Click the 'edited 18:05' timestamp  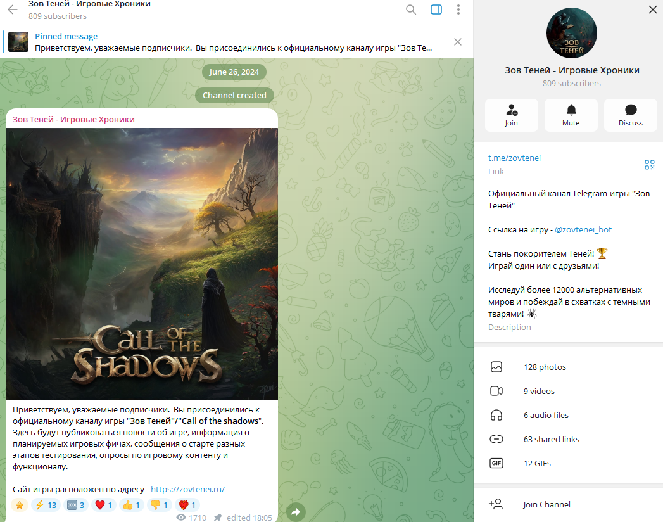coord(249,518)
